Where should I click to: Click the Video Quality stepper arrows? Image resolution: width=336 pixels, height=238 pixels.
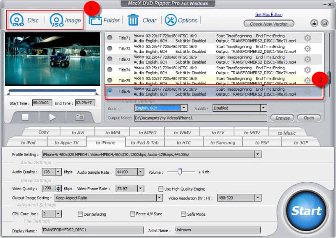click(x=58, y=188)
